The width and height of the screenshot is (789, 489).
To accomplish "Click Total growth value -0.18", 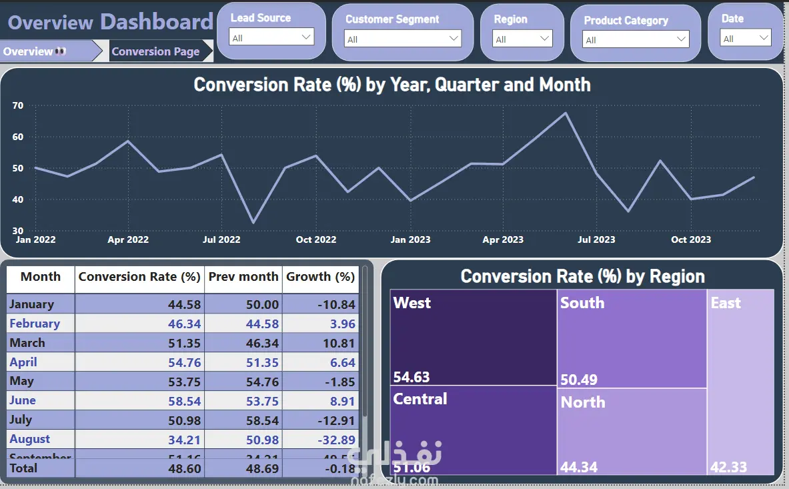I will [340, 469].
